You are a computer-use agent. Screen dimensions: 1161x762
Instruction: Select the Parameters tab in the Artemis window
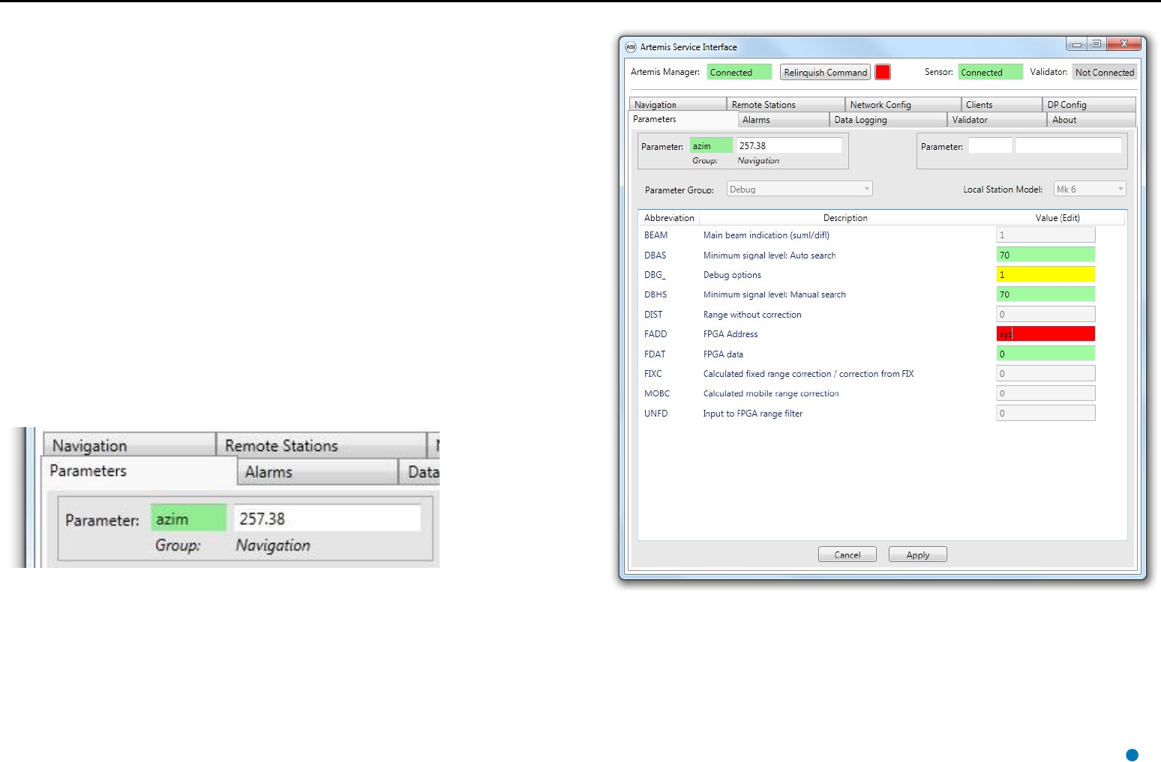tap(682, 119)
